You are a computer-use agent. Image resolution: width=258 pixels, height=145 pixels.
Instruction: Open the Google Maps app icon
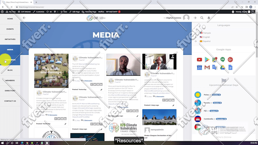point(215,59)
